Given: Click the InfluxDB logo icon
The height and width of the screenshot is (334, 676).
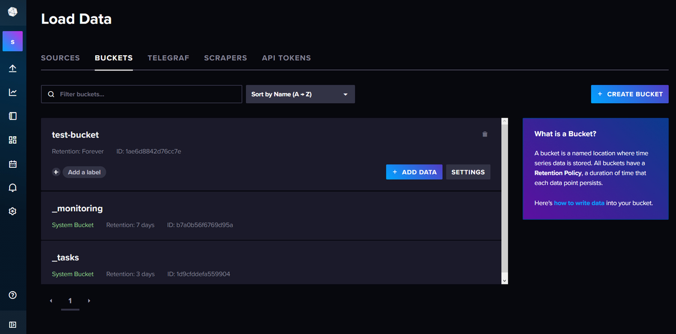Looking at the screenshot, I should (x=12, y=12).
